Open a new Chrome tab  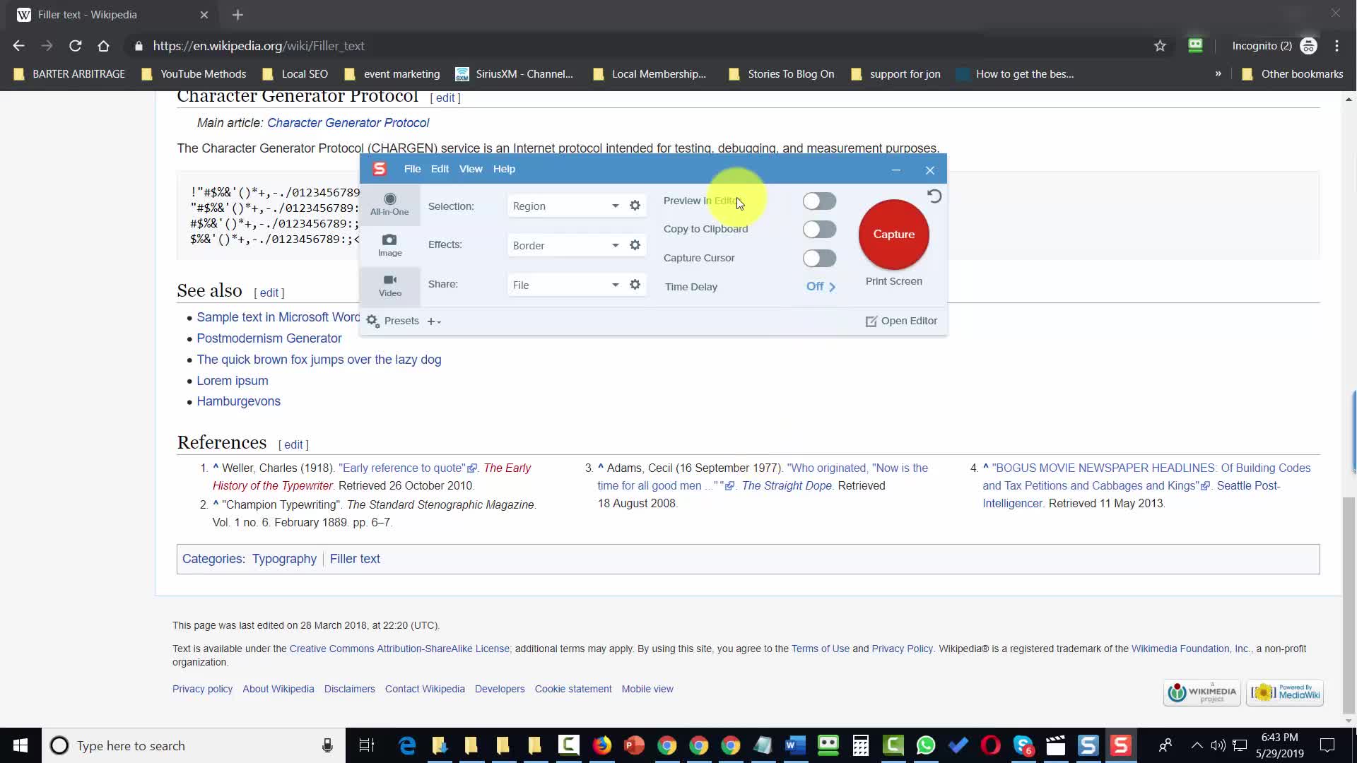237,15
